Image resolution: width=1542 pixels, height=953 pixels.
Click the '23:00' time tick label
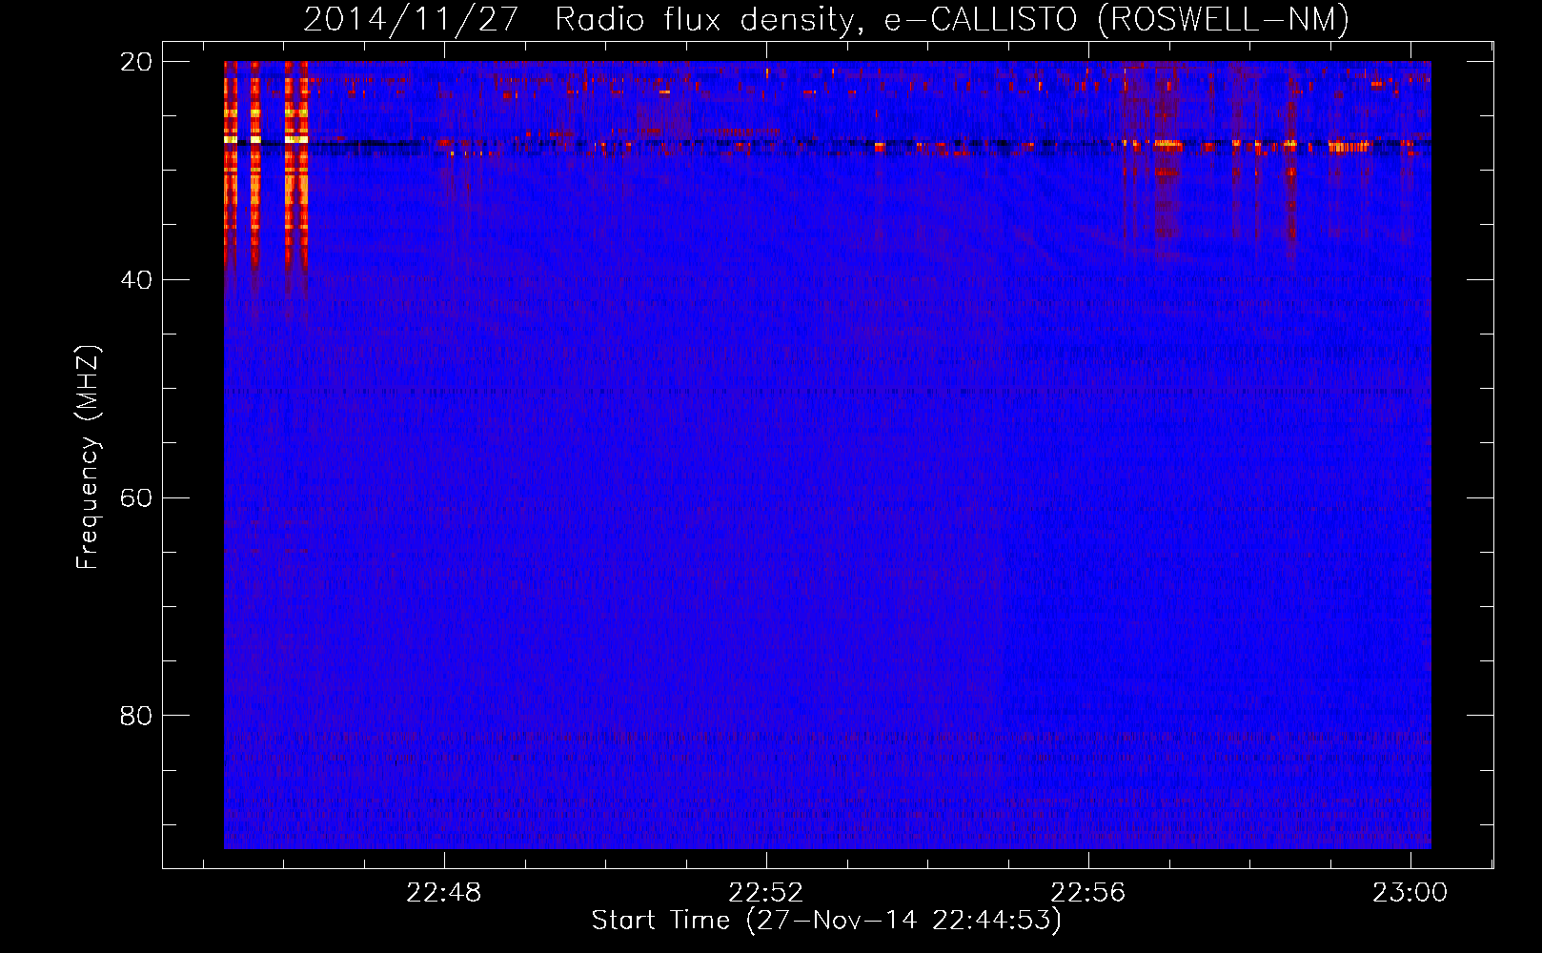point(1410,893)
